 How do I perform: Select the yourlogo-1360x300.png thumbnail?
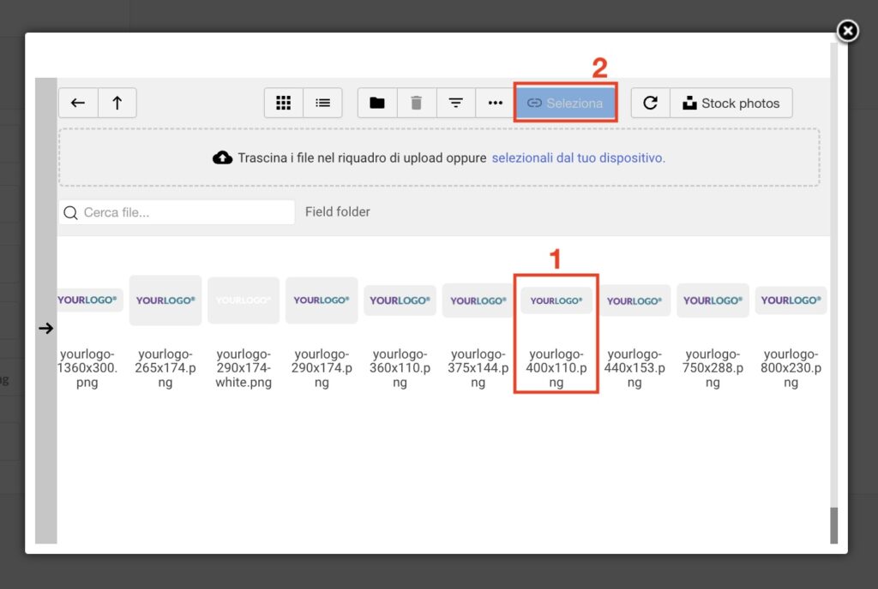click(88, 300)
